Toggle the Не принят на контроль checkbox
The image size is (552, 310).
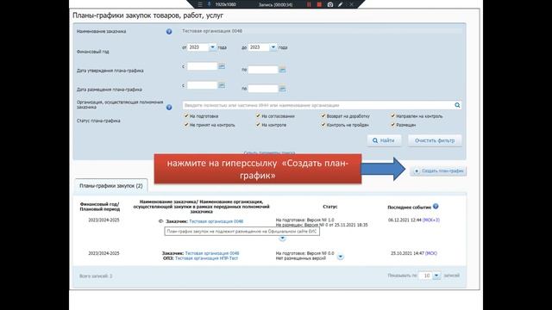(x=186, y=124)
